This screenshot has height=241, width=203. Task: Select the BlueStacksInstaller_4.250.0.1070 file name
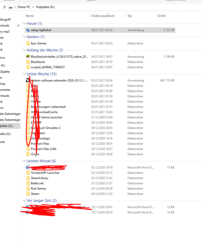59,57
